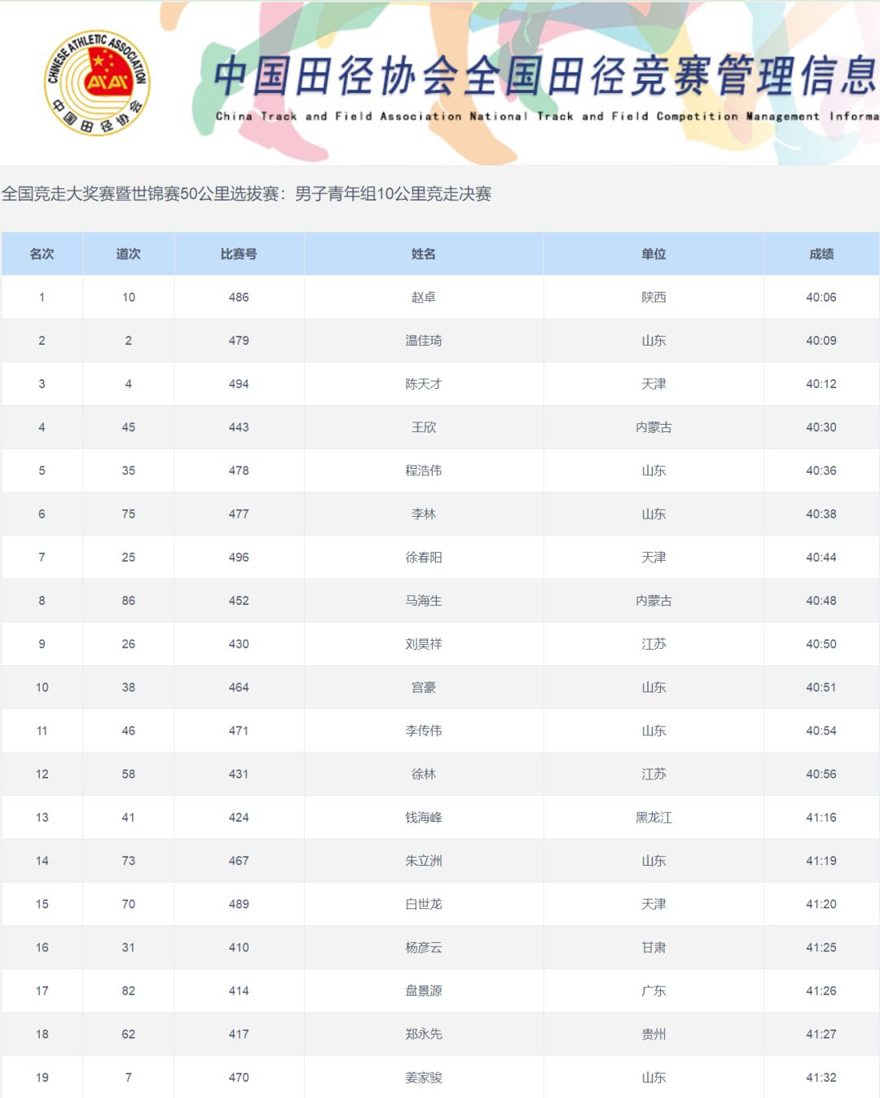Click the 成绩 column header
Image resolution: width=880 pixels, height=1098 pixels.
[x=821, y=254]
